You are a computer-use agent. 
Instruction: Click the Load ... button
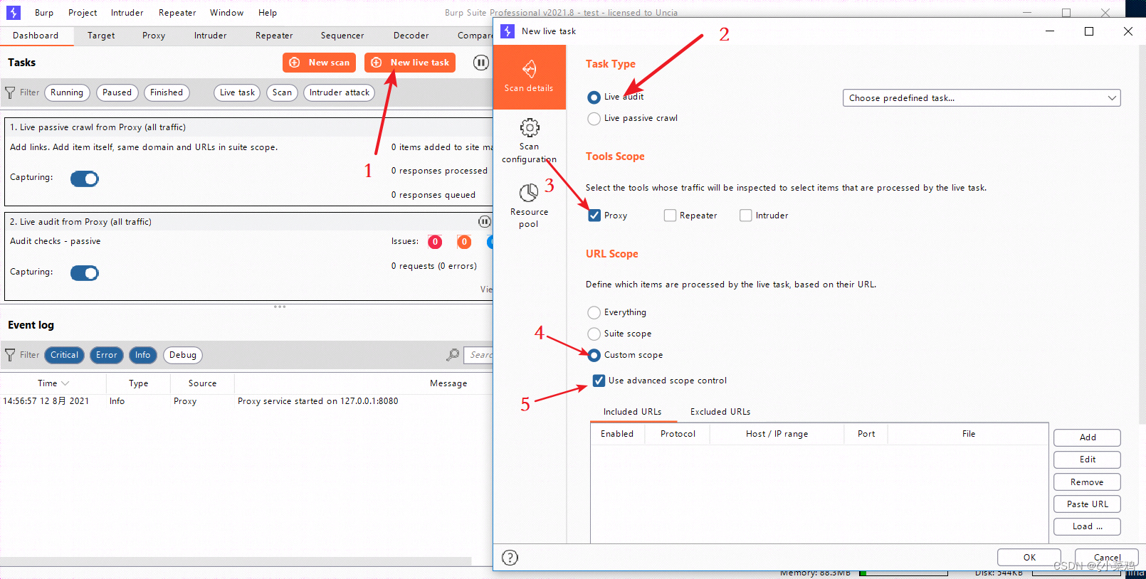coord(1087,526)
